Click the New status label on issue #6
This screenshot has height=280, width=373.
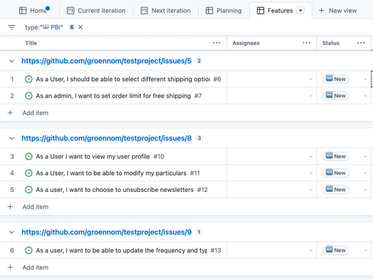click(x=336, y=79)
